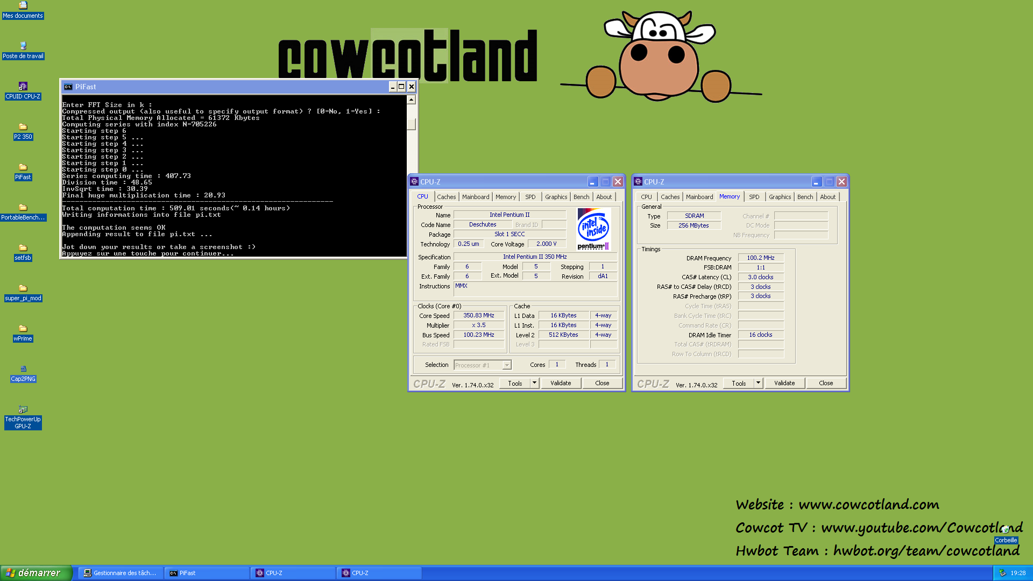Switch to PiFast taskbar item
Viewport: 1033px width, 581px height.
pos(207,573)
